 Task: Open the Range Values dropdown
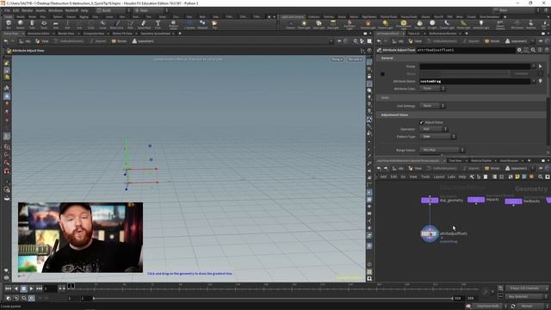point(442,150)
